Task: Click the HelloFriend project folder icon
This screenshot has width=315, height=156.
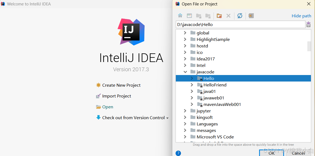Action: [200, 85]
